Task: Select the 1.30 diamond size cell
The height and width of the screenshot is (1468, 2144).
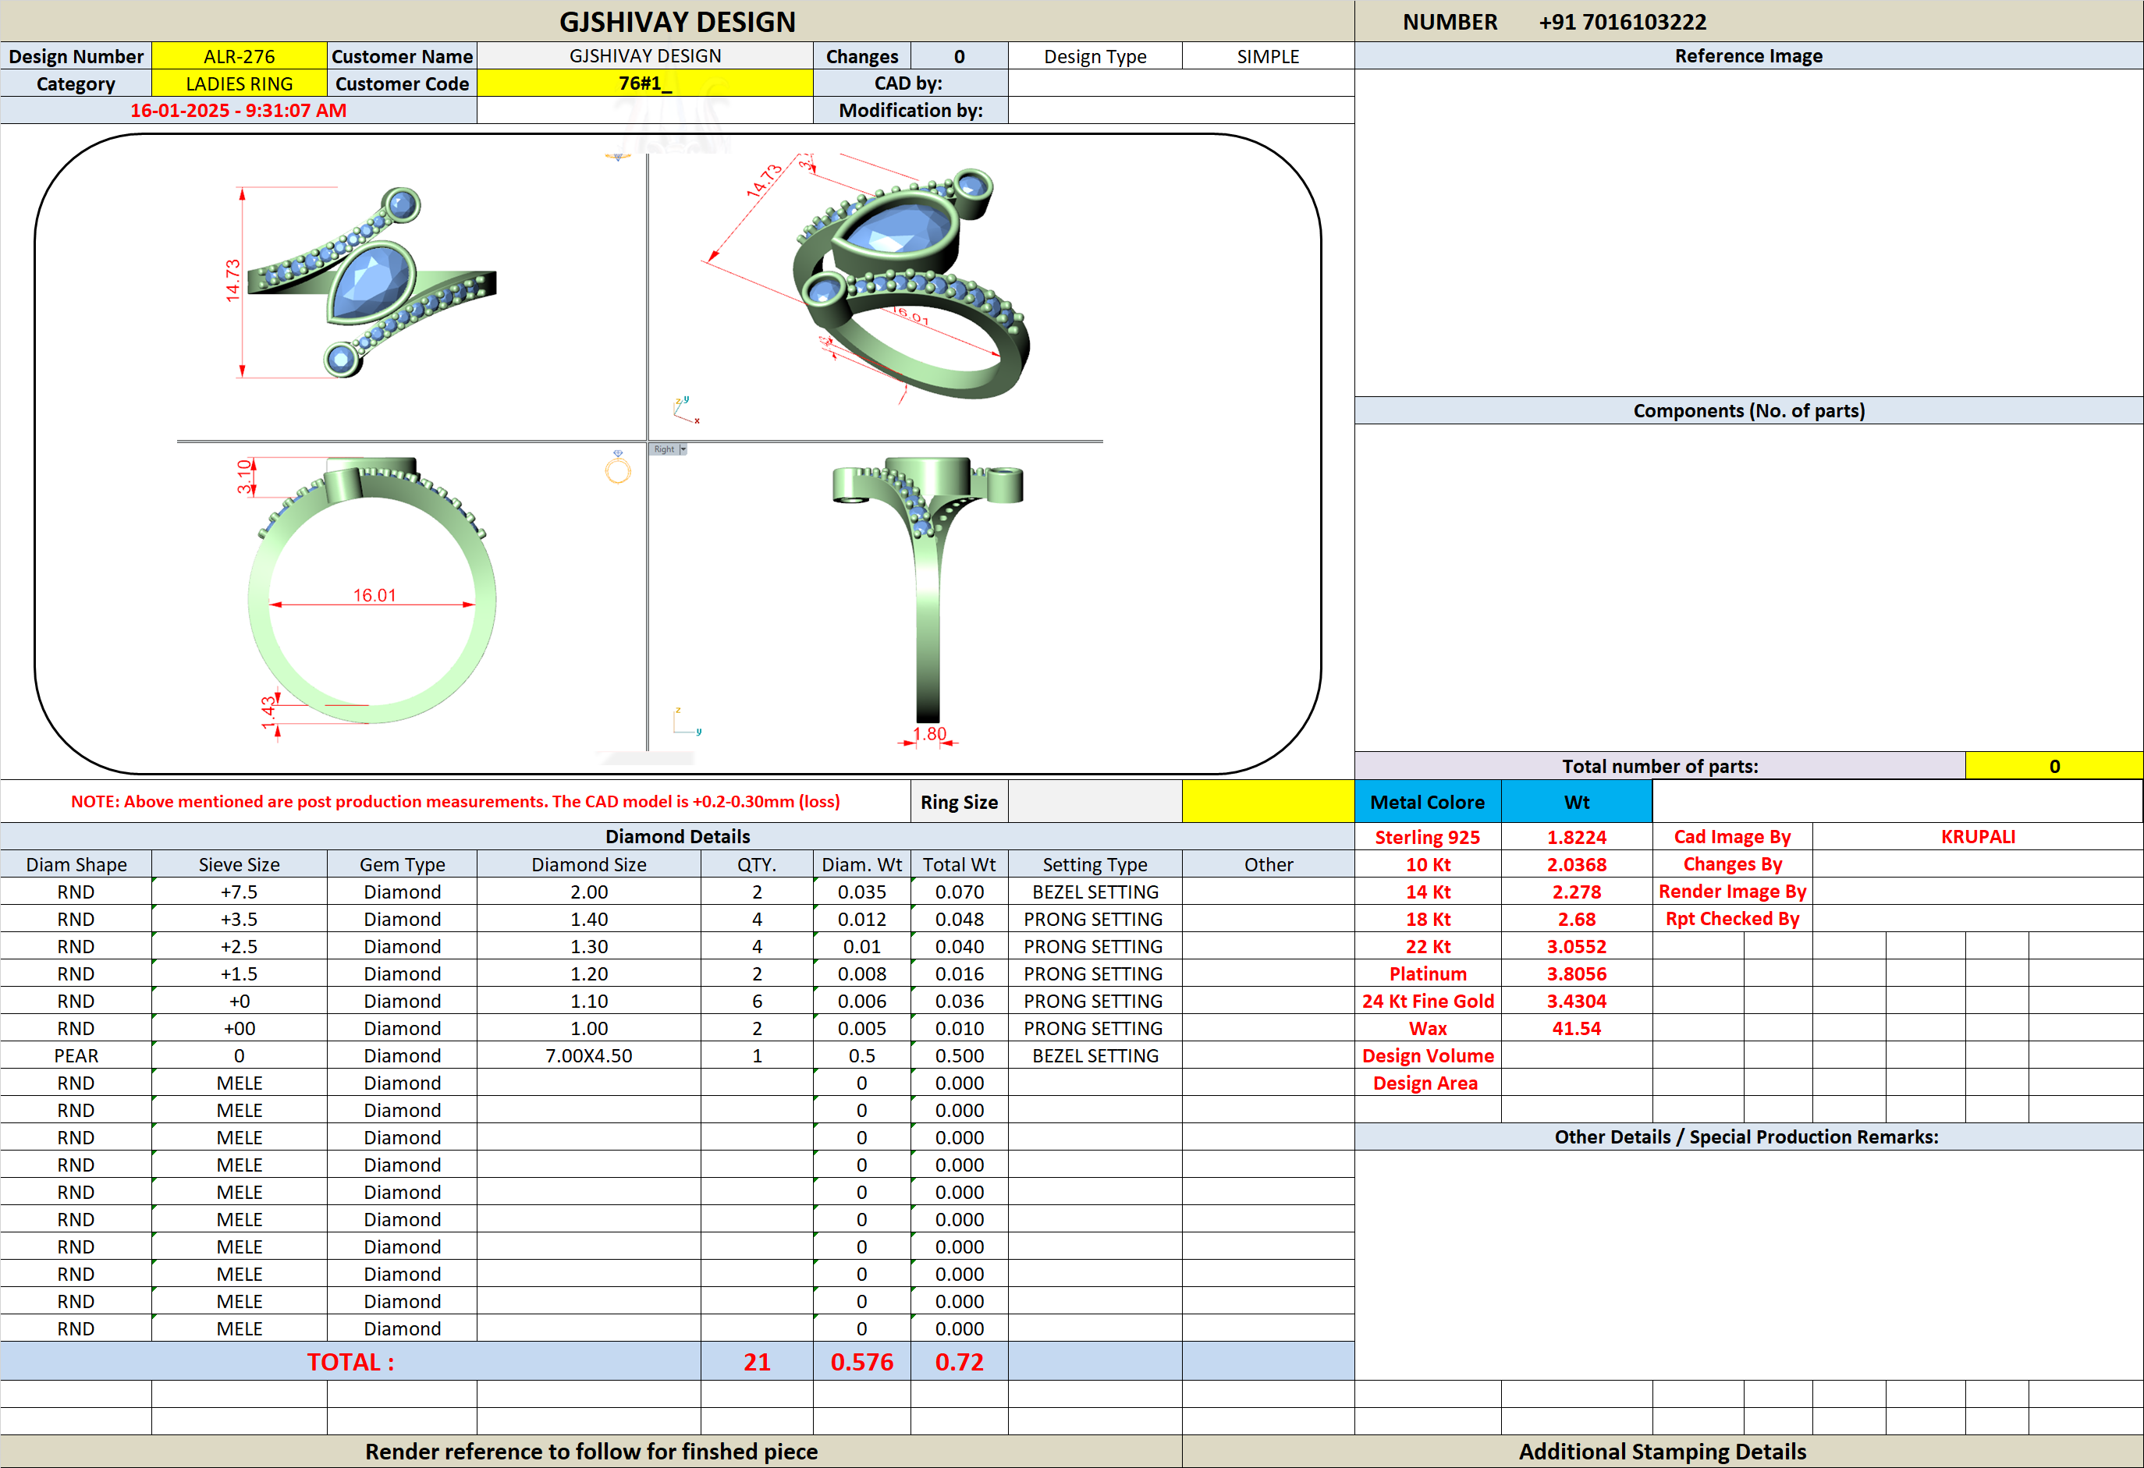Action: coord(588,946)
